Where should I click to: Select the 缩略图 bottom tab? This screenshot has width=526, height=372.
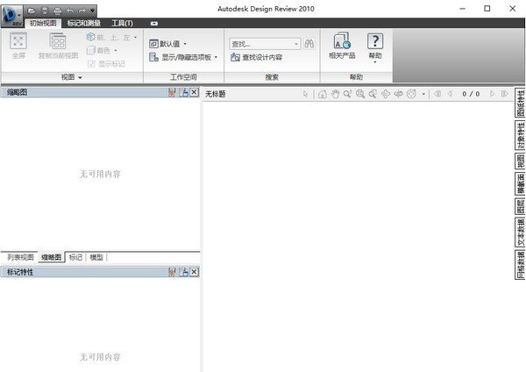[52, 258]
